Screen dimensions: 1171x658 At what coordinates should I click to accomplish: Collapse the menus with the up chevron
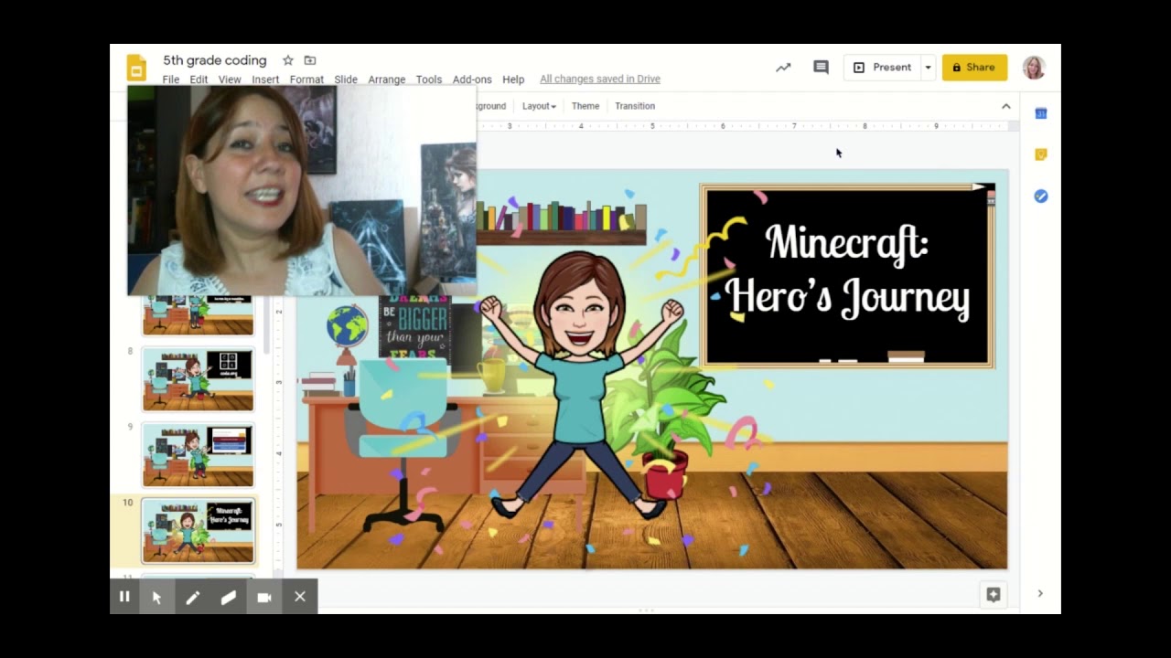coord(1005,106)
